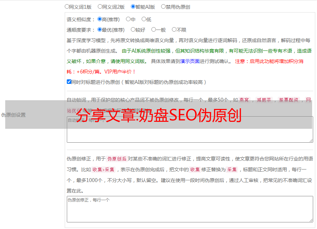Screen dimensions: 317x229
Task: Set 通顺度要求 to 不限
Action: click(x=174, y=30)
